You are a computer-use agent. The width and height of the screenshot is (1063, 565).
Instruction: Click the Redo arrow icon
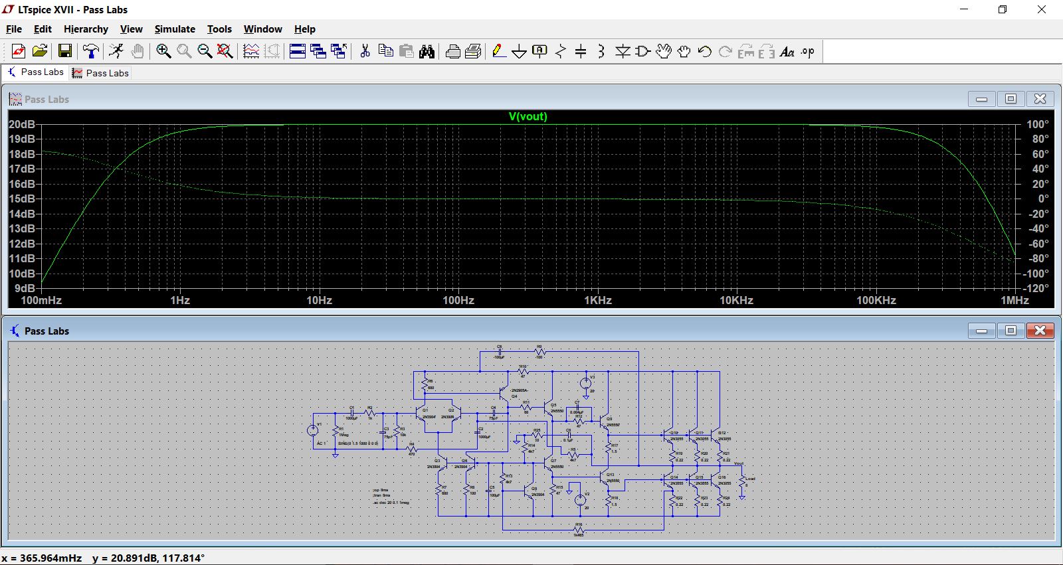(x=725, y=51)
